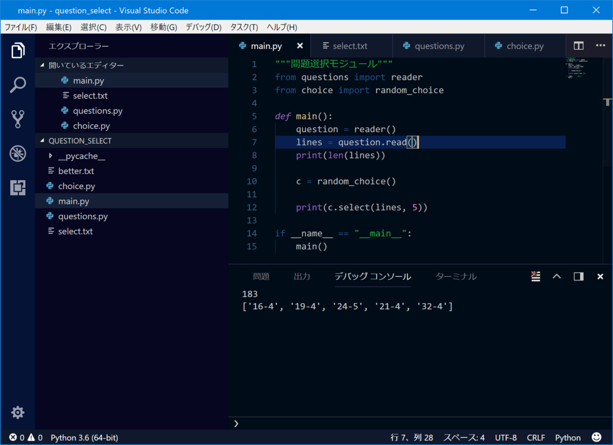Switch to the 出力 panel tab
The height and width of the screenshot is (445, 613).
coord(302,276)
